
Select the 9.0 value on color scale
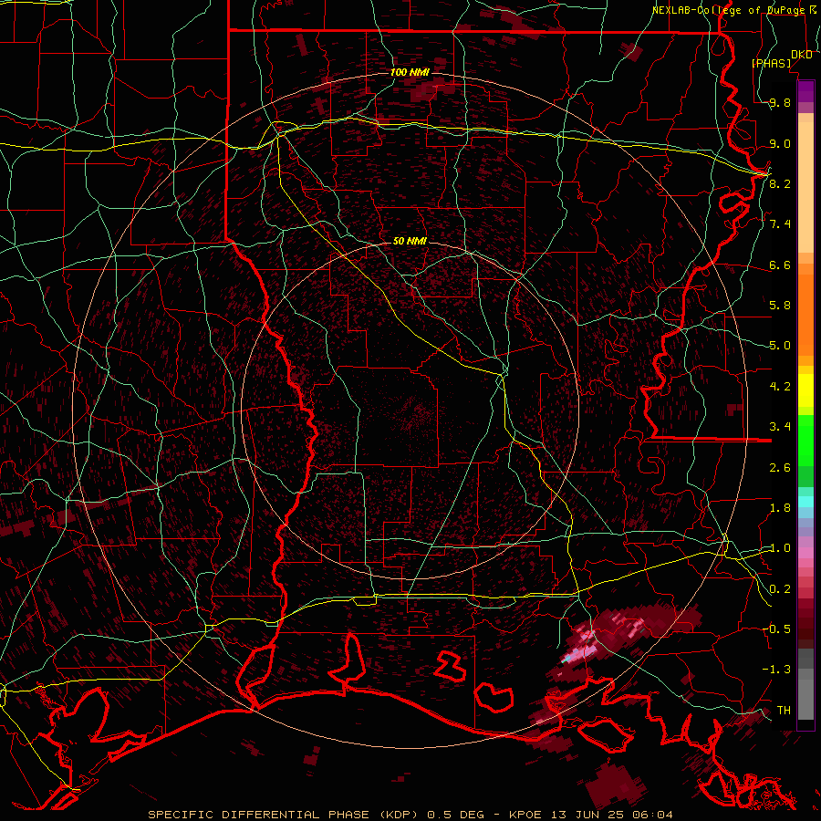coord(779,143)
